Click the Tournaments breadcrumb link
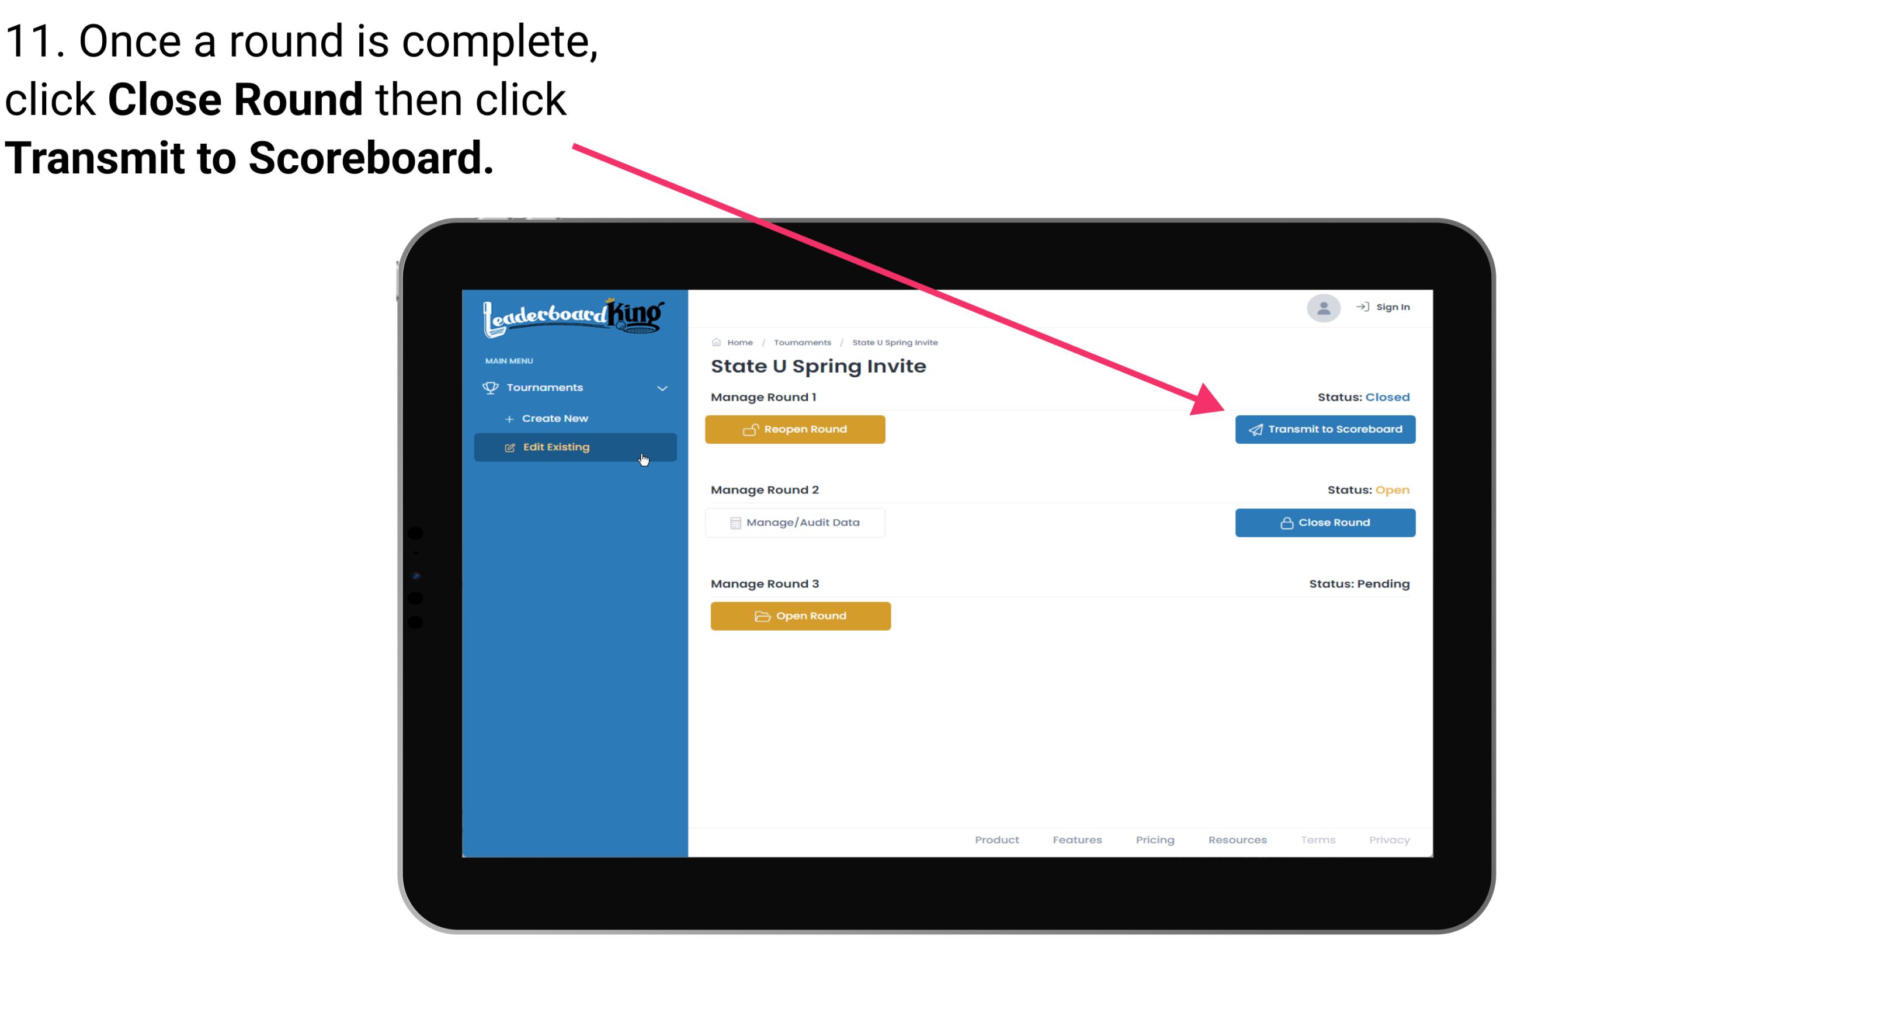Screen dimensions: 1889x1016 [x=801, y=342]
